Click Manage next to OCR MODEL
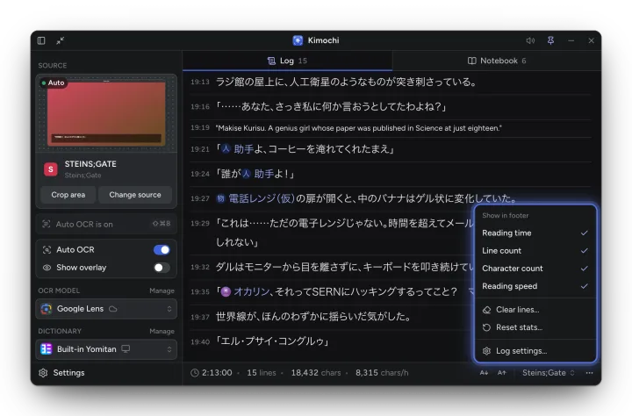 [x=162, y=290]
